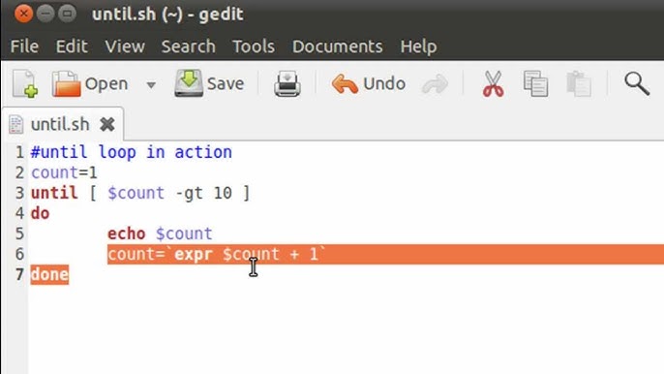
Task: Open the Search menu
Action: point(189,47)
